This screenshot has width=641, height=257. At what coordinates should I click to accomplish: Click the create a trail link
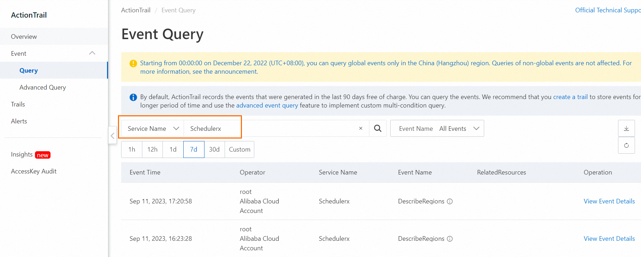[x=570, y=97]
